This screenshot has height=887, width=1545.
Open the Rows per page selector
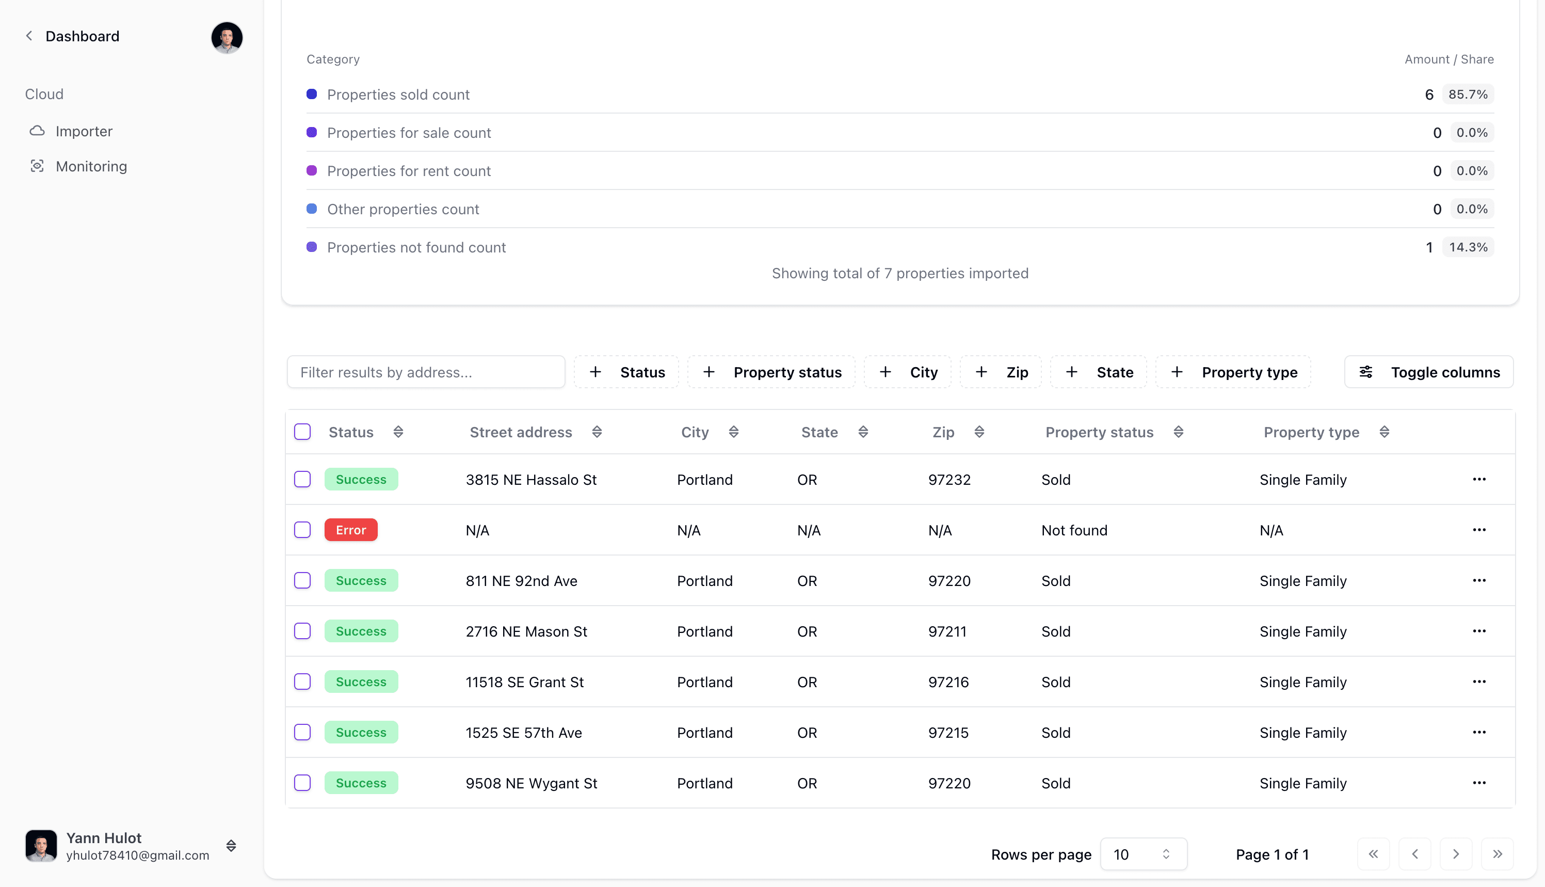pyautogui.click(x=1143, y=854)
